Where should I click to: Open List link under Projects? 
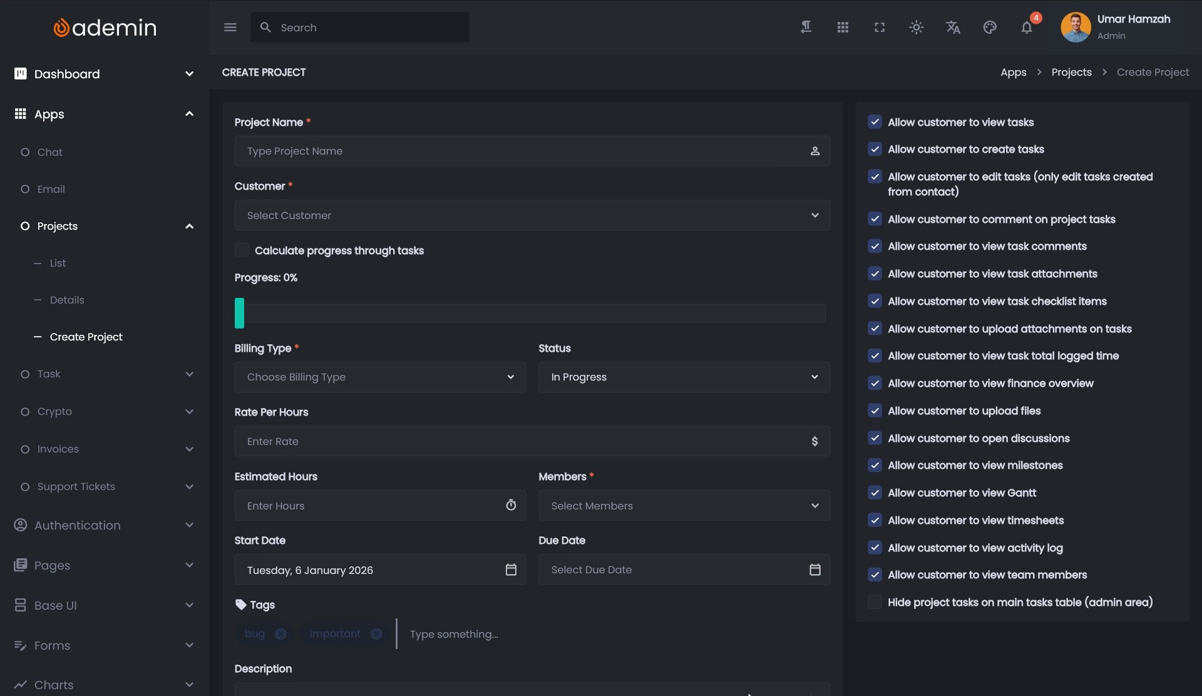click(x=58, y=263)
